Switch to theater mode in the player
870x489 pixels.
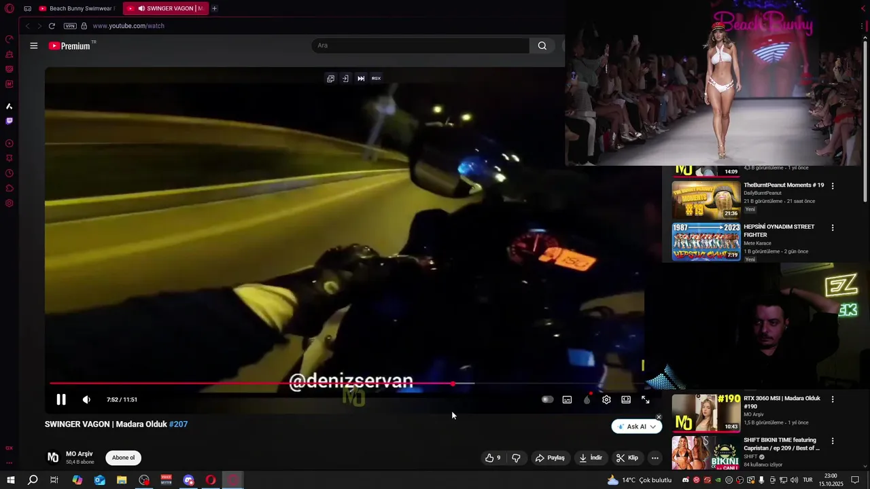pyautogui.click(x=626, y=399)
